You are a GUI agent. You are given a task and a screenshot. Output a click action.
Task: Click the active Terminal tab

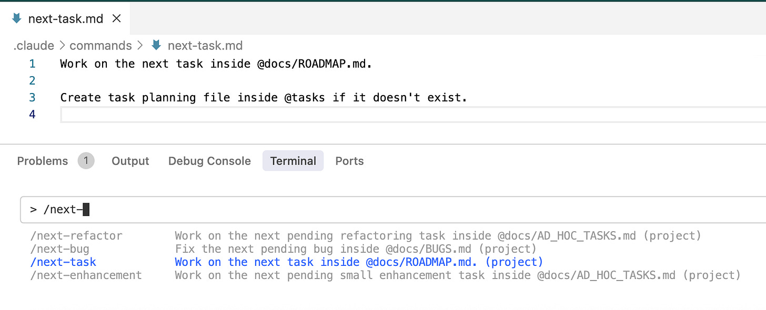293,161
